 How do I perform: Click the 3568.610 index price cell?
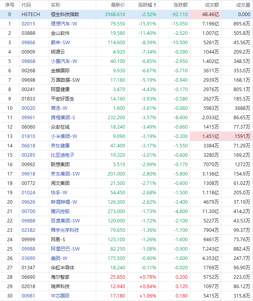point(115,14)
